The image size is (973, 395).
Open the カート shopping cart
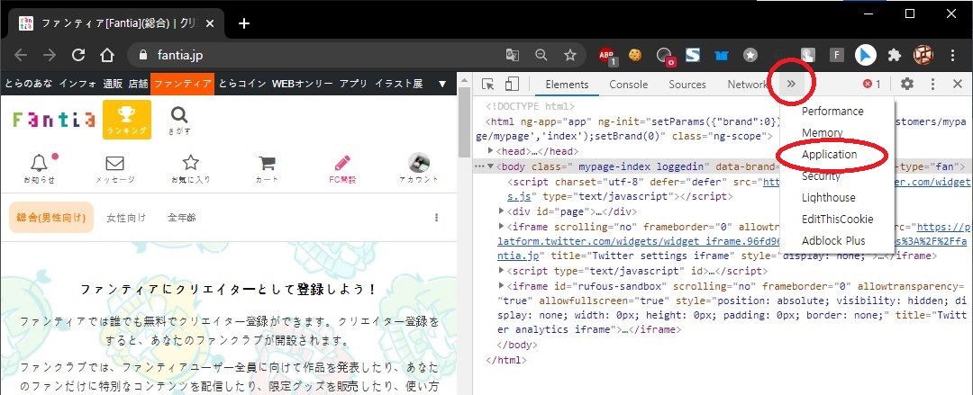[267, 168]
